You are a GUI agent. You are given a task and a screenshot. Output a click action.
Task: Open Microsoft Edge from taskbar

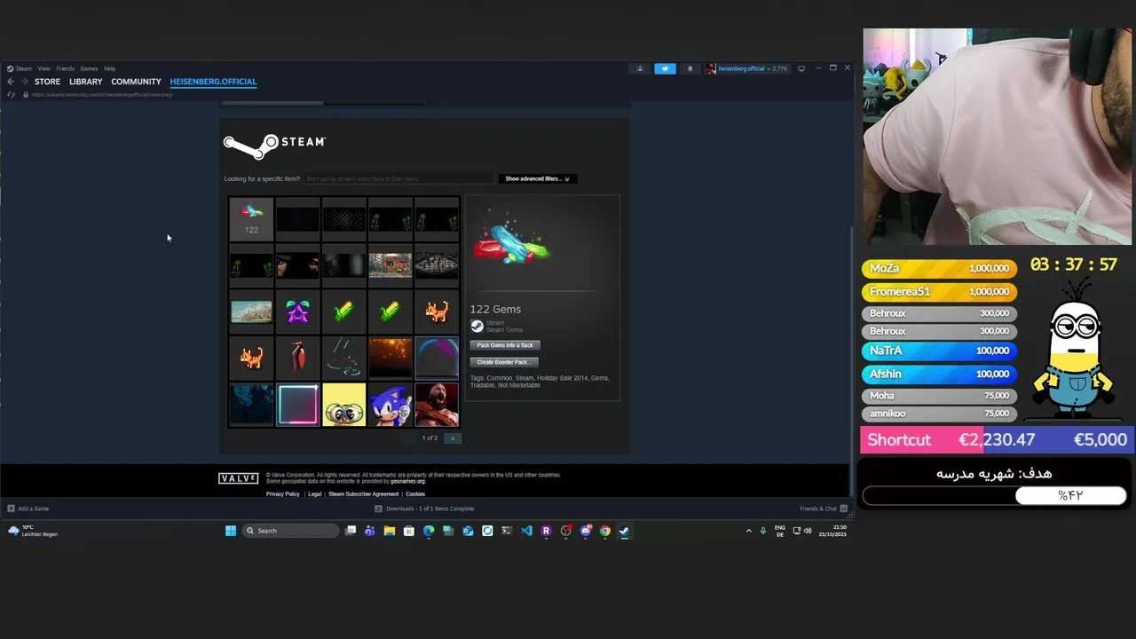(x=429, y=531)
